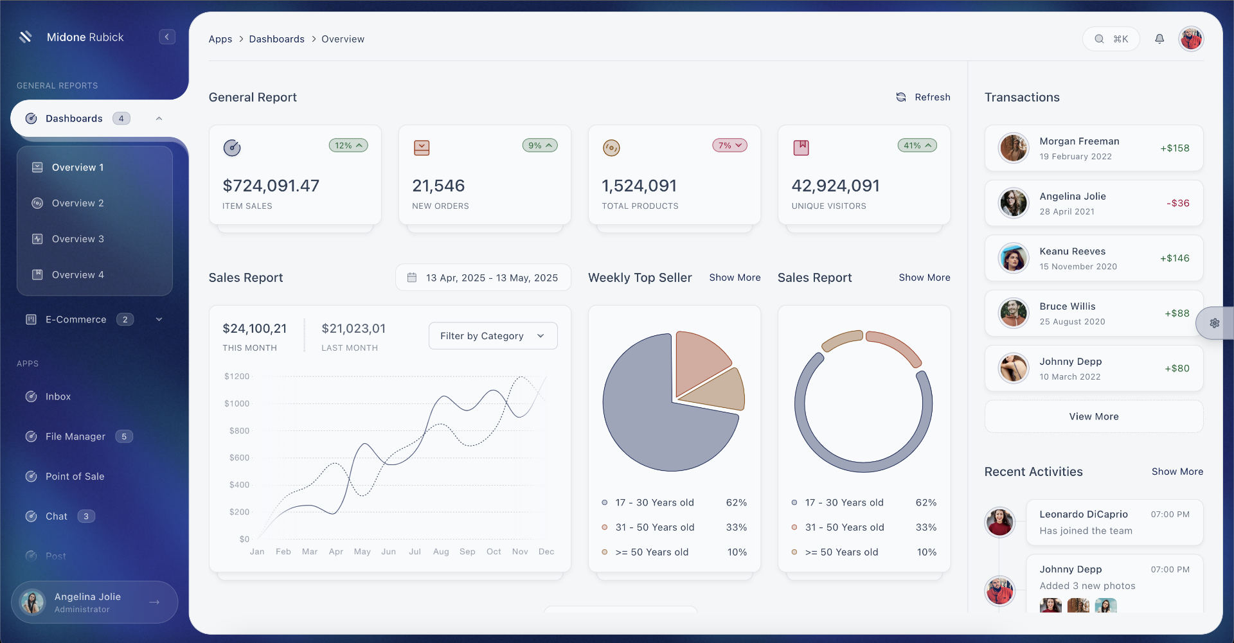This screenshot has height=643, width=1234.
Task: Open search using the magnifier icon
Action: point(1100,39)
